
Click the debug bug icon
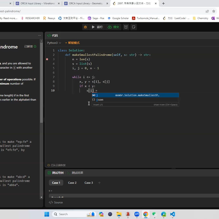click(x=85, y=27)
